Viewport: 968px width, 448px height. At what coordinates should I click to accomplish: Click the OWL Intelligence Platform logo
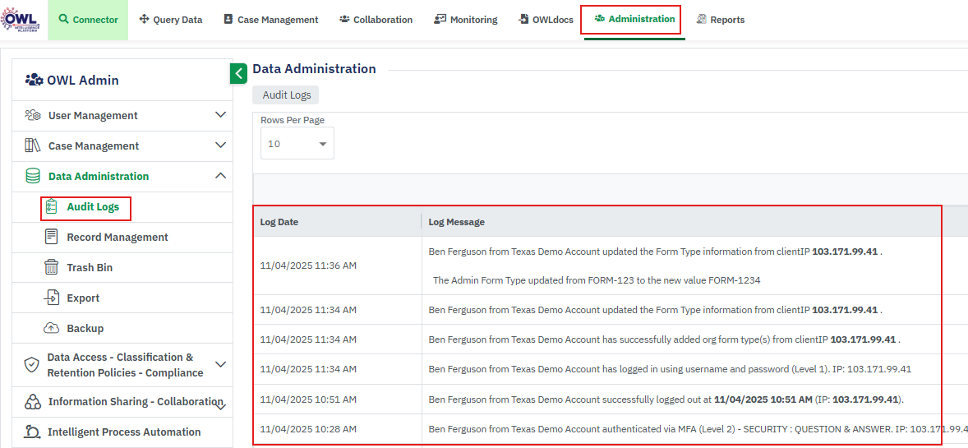[x=21, y=19]
